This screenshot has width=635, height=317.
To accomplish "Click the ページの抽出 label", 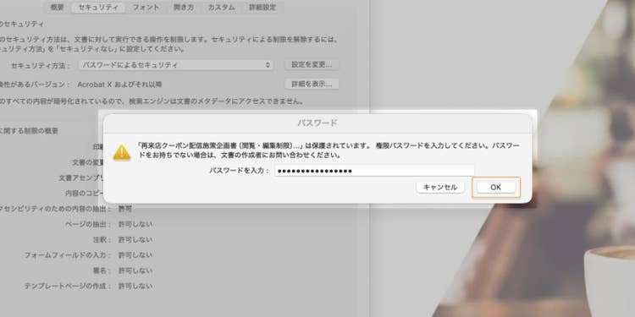I will coord(87,224).
